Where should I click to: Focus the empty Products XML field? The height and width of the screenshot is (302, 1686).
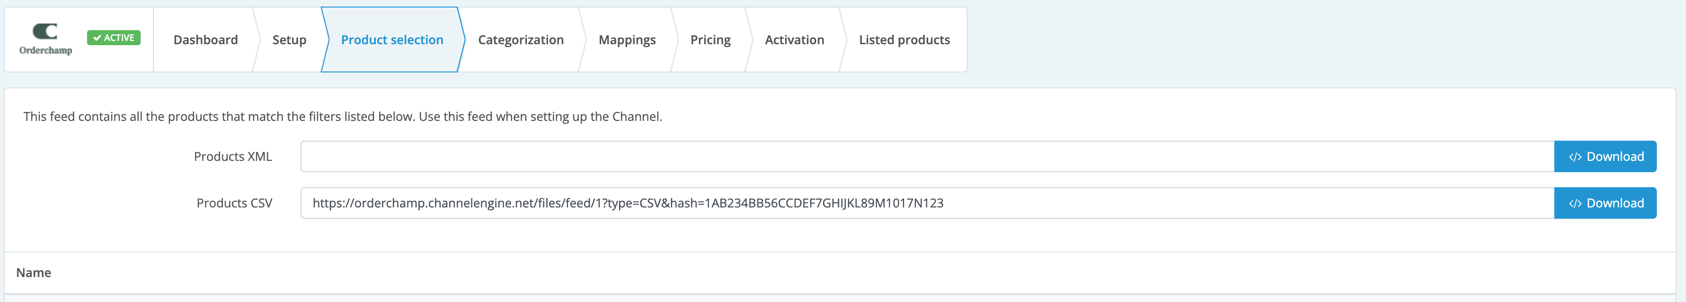click(x=927, y=157)
